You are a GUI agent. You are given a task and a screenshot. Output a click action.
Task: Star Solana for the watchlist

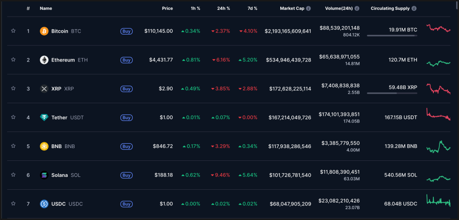13,175
